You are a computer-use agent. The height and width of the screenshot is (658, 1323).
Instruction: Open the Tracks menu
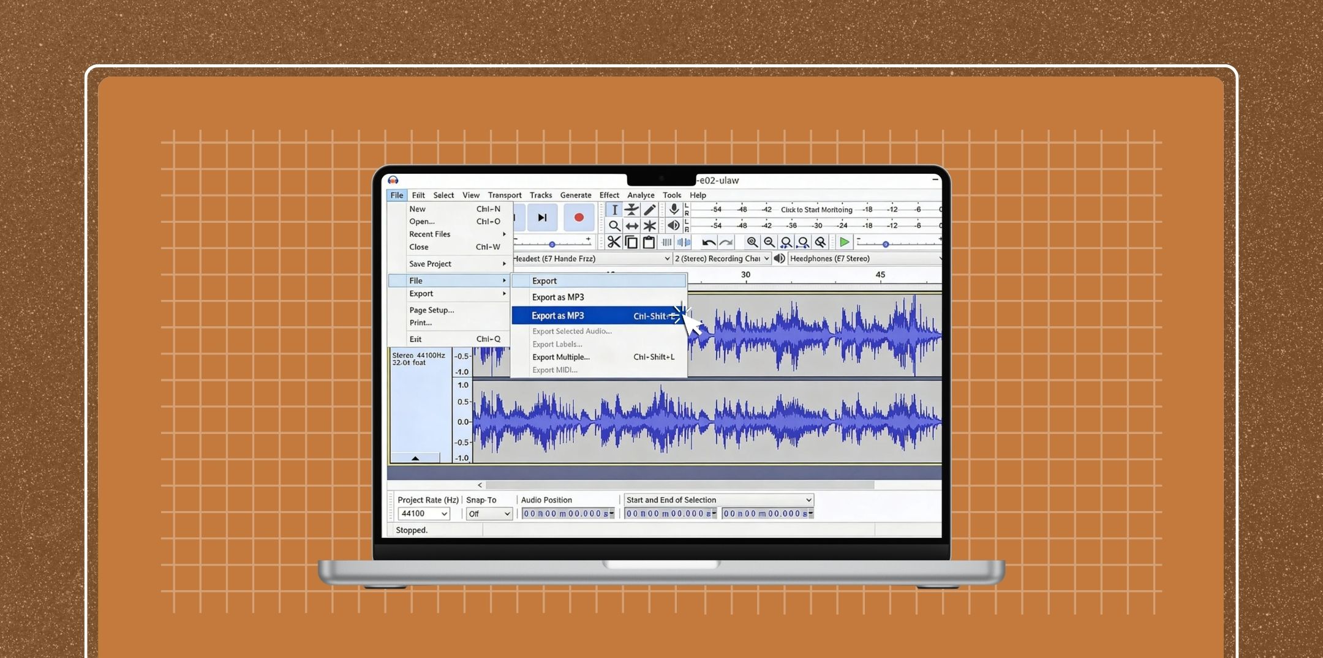click(541, 195)
